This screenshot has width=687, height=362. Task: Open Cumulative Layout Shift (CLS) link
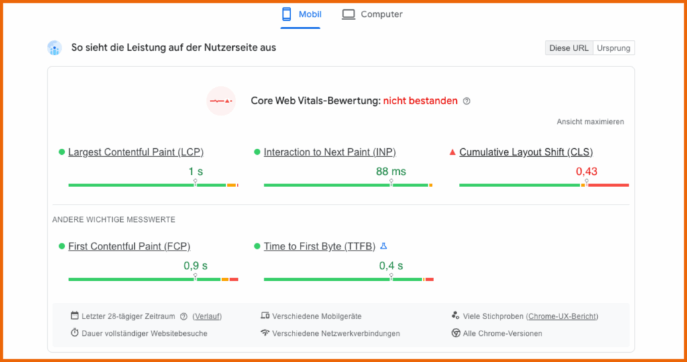(x=526, y=152)
